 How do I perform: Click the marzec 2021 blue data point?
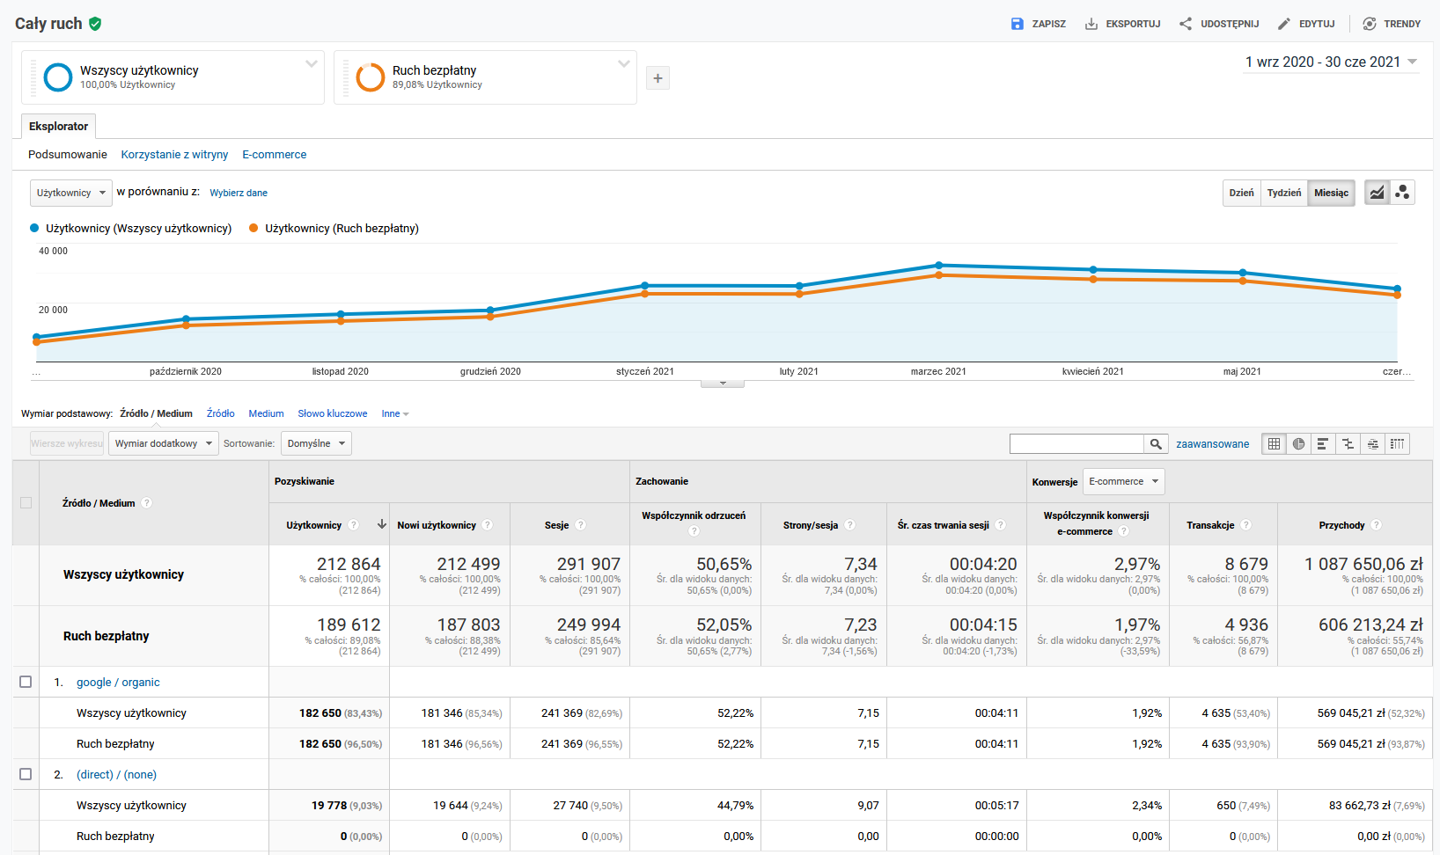point(939,265)
